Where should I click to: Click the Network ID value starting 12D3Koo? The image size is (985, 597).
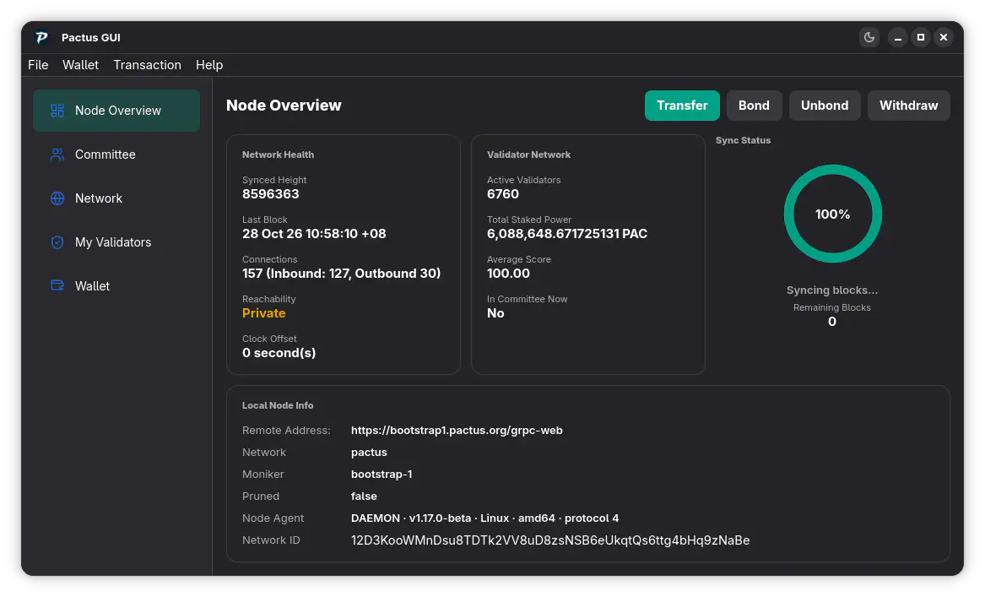point(550,540)
